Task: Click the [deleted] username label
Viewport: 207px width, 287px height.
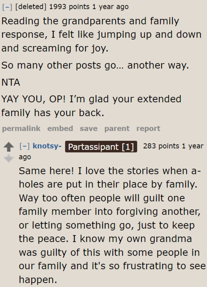Action: [x=31, y=6]
